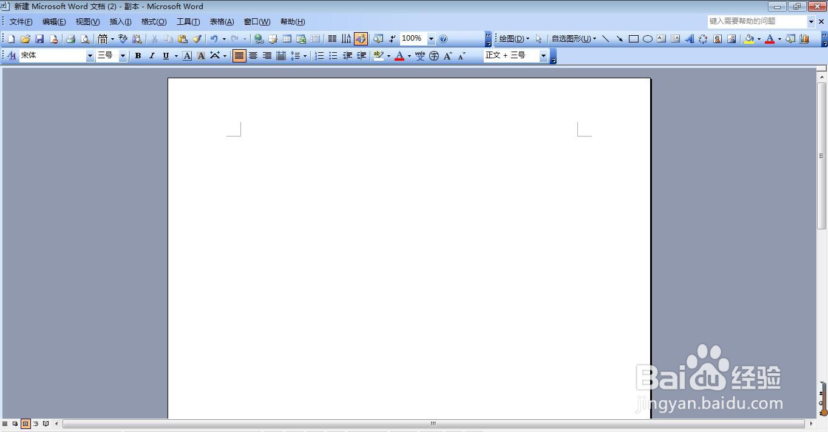
Task: Save the document with floppy icon
Action: (x=39, y=39)
